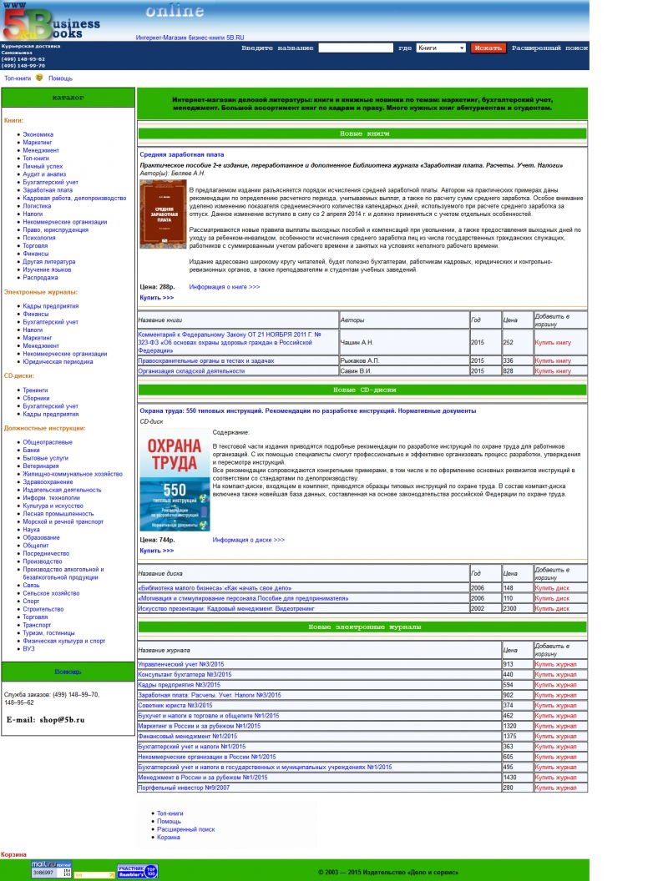
Task: Open the Средняя заработная плата book cover
Action: click(163, 214)
